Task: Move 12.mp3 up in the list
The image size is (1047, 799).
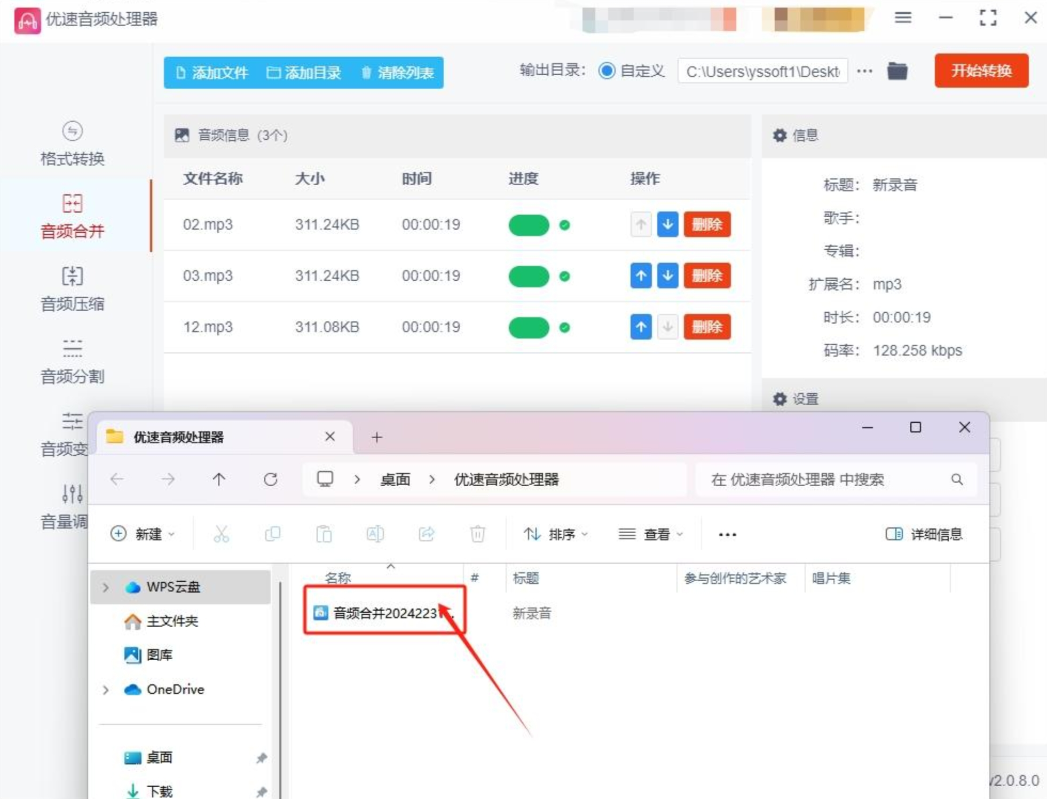Action: [641, 327]
